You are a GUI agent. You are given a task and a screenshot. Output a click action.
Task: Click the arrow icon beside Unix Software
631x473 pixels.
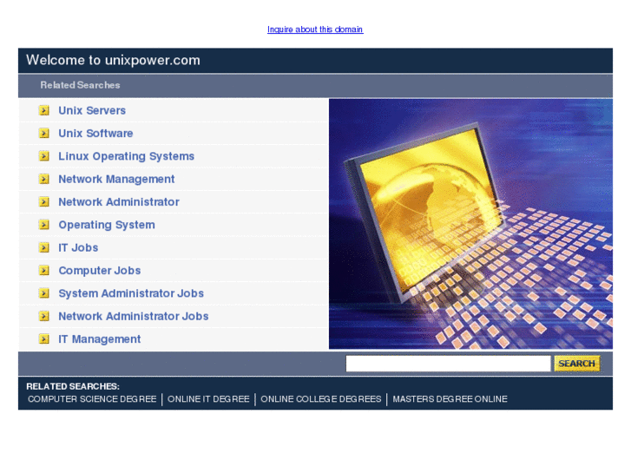coord(44,134)
